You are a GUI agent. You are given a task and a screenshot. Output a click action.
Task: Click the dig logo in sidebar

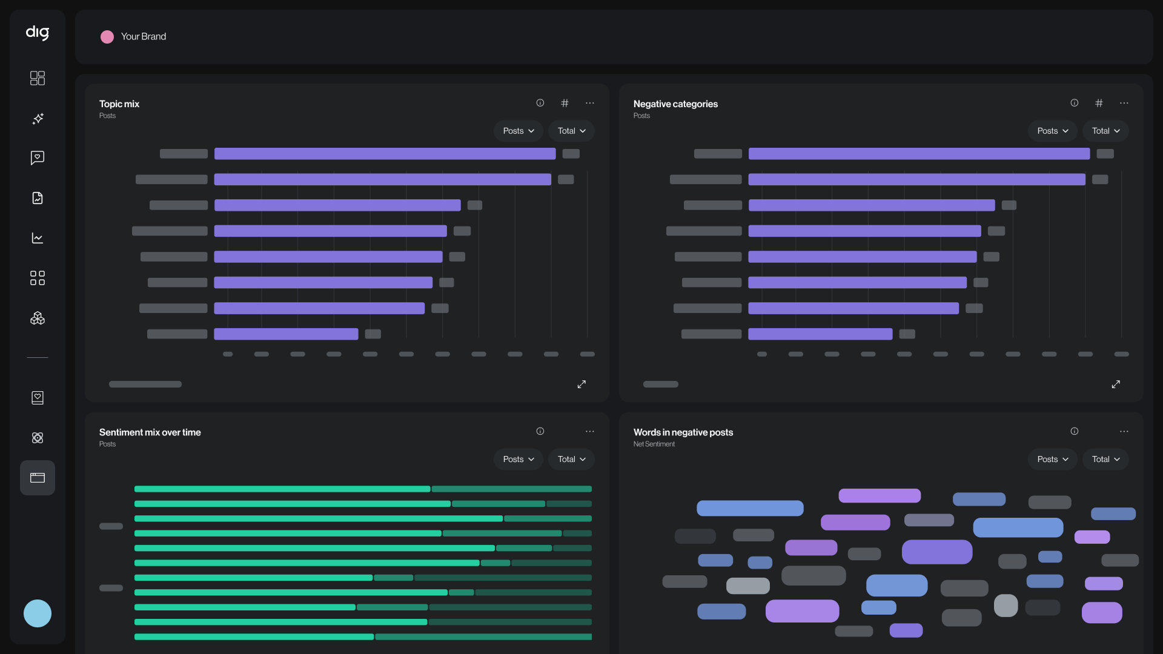pyautogui.click(x=37, y=33)
